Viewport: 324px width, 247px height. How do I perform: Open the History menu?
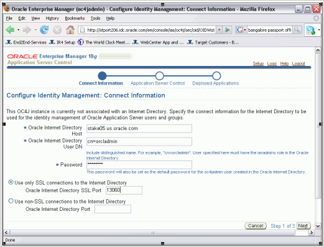click(52, 19)
